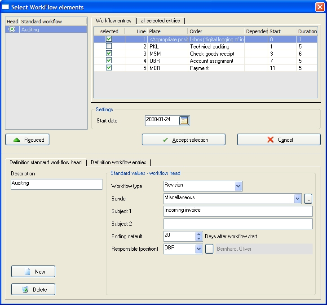Screen dimensions: 327x305
Task: Uncheck the selected box for line 1
Action: [109, 39]
